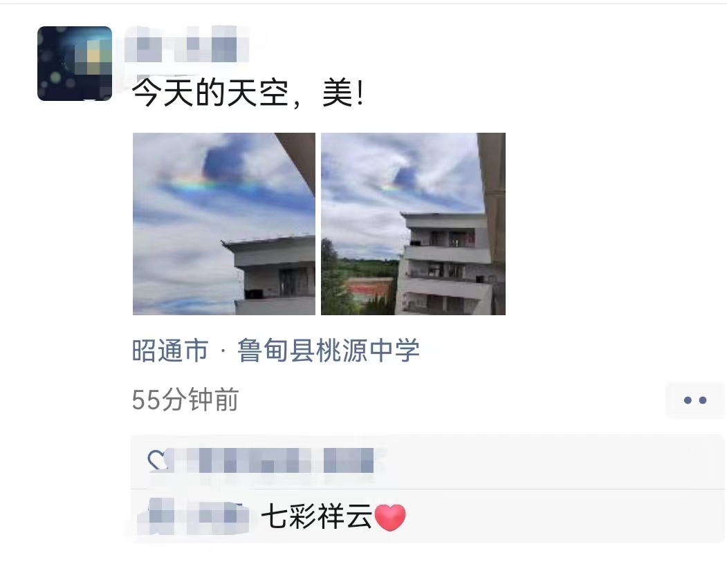Open the 昭通市 · 鲁甸县桃源中学 location link
Viewport: 727px width, 562px height.
click(276, 350)
